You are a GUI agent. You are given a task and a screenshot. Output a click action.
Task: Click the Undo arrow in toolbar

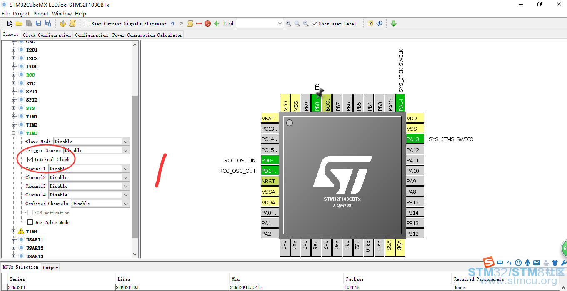pos(172,24)
